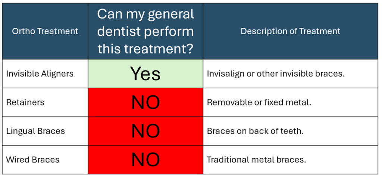This screenshot has height=176, width=382.
Task: Select the Lingual Braces cell
Action: tap(45, 131)
